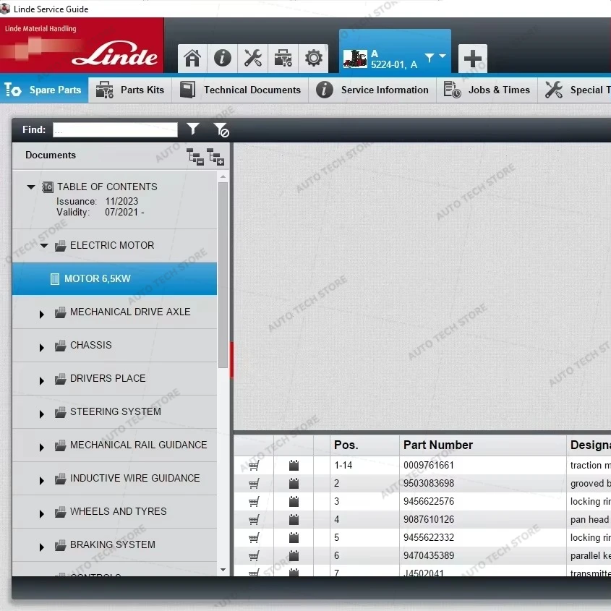Screen dimensions: 611x611
Task: Switch to the Spare Parts tab
Action: coord(44,90)
